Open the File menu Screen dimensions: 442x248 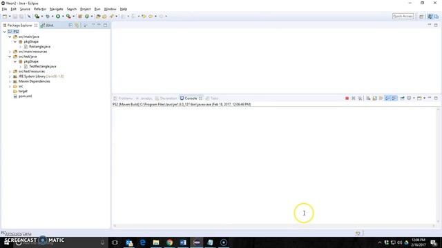(x=4, y=9)
